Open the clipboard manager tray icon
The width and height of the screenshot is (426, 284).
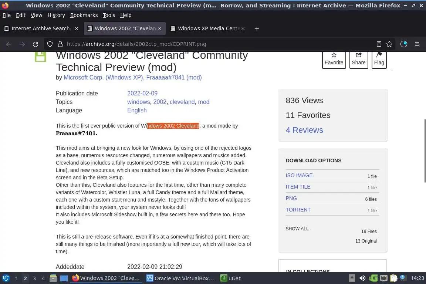[394, 278]
